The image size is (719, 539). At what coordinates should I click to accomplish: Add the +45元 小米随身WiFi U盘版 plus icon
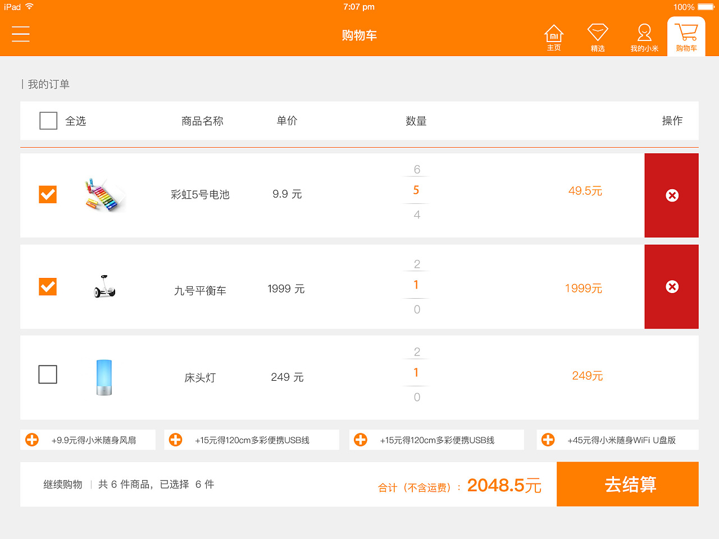click(548, 440)
